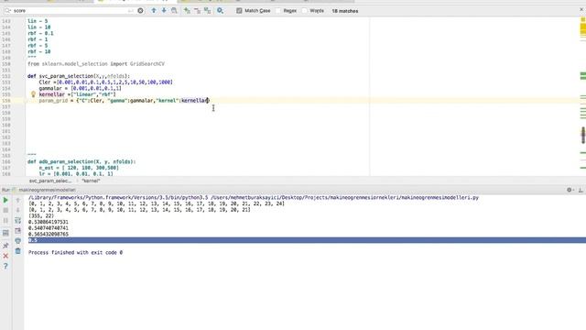
Task: Click code line 'rbf - 0.1'
Action: [40, 33]
